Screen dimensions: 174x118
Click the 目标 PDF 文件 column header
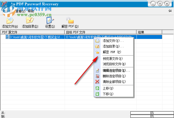pyautogui.click(x=100, y=32)
